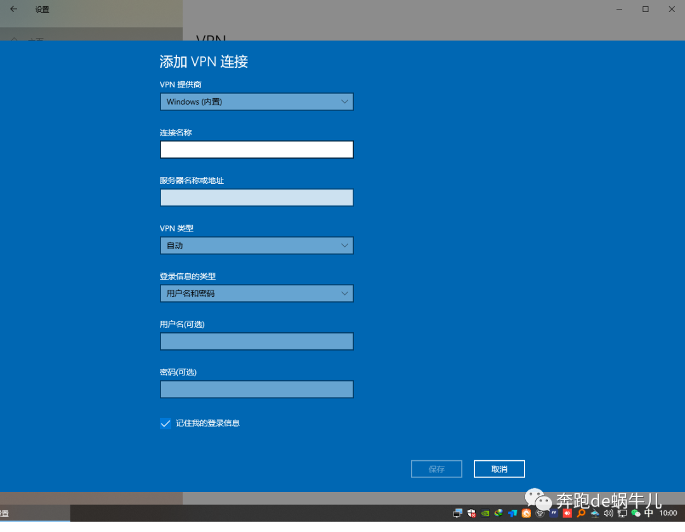Open the 登录信息的类型 dropdown
Viewport: 685px width, 532px height.
tap(256, 294)
